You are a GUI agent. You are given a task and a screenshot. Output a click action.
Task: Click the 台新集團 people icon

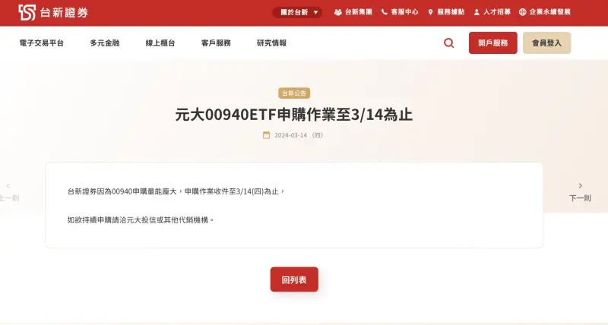point(338,12)
